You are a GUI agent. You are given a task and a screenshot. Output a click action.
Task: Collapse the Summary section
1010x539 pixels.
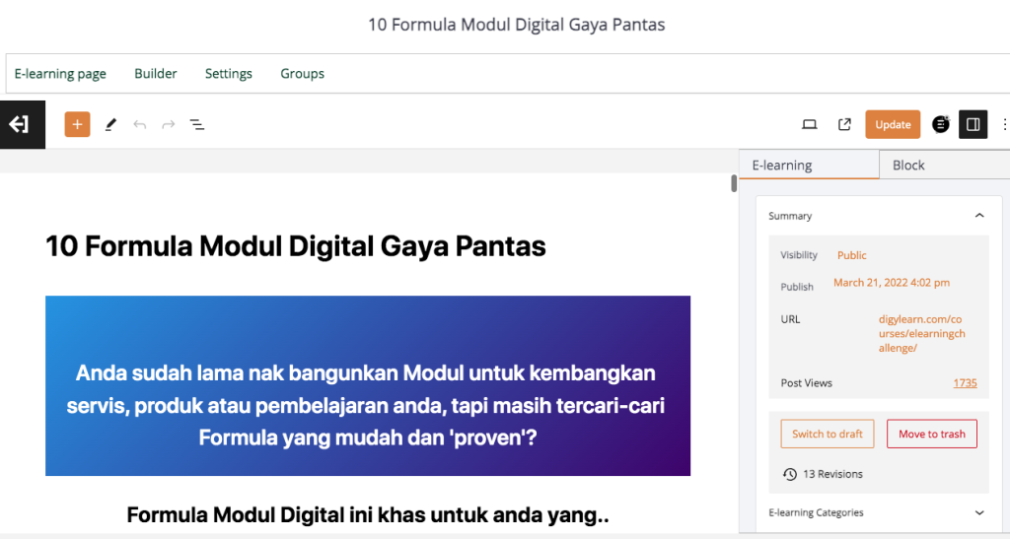978,216
